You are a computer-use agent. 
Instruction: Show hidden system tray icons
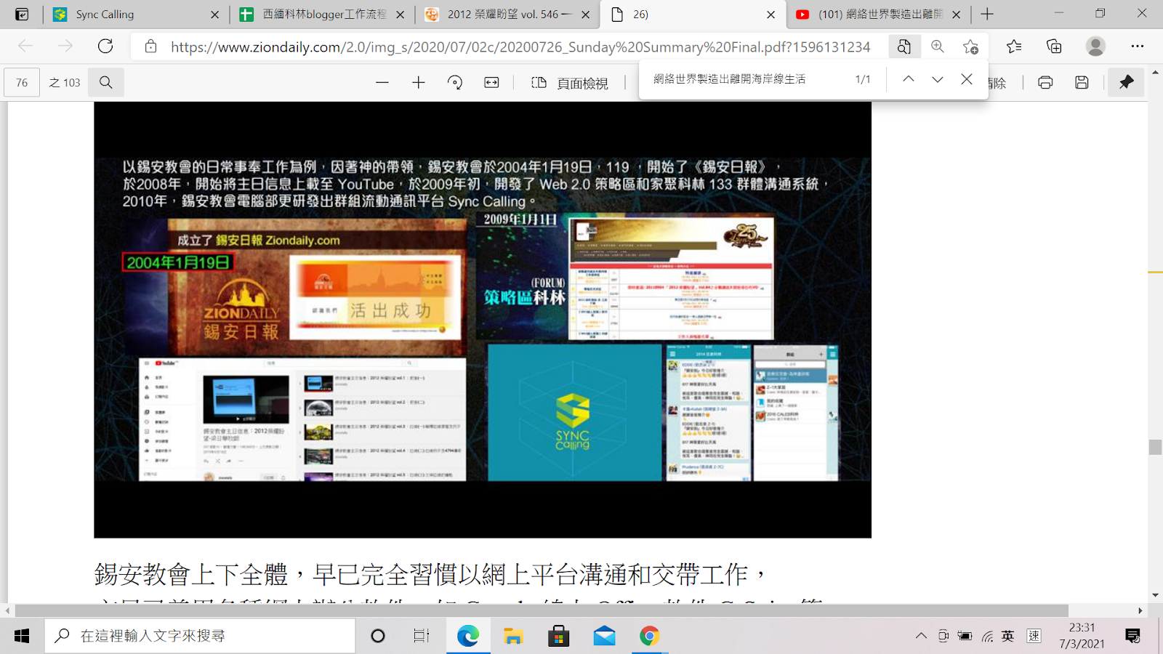coord(921,636)
